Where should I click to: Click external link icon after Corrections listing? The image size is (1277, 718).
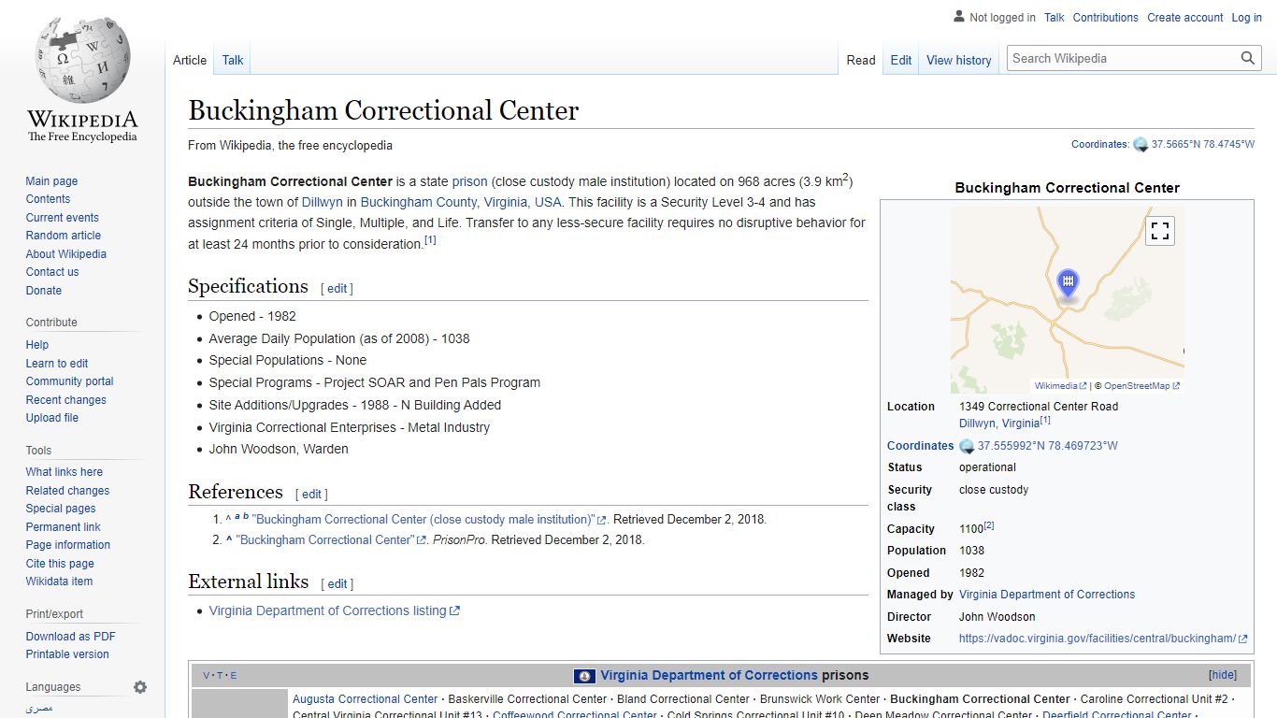pos(455,611)
